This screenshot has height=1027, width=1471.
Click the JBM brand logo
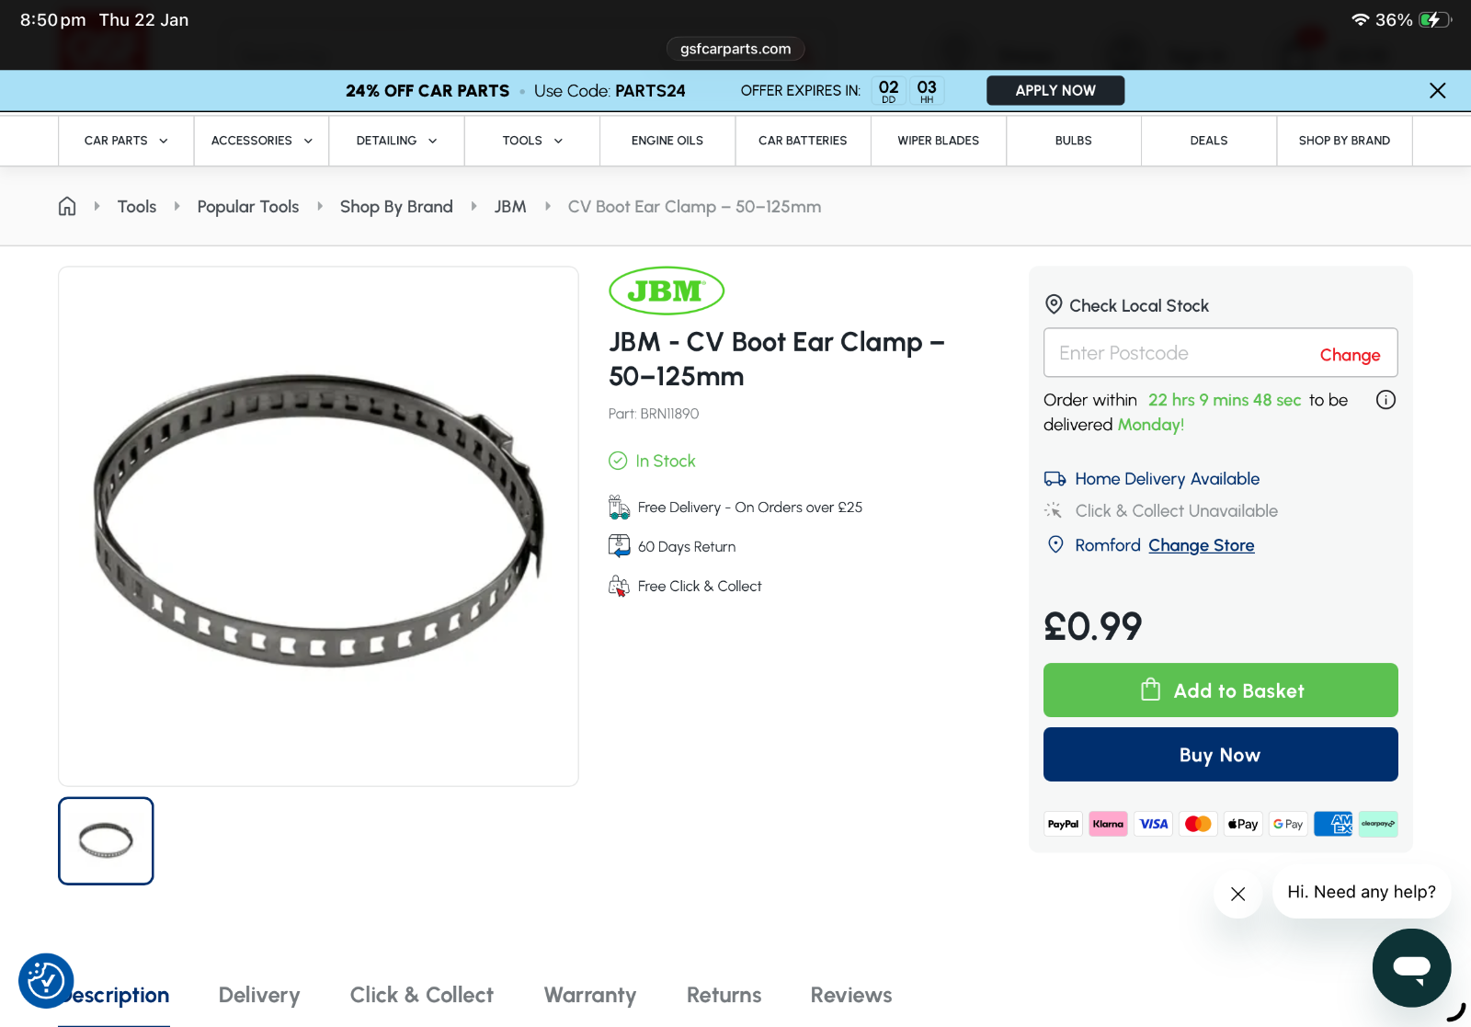(667, 291)
